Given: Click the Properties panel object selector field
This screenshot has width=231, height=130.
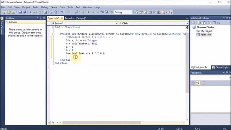Looking at the screenshot, I should click(210, 78).
